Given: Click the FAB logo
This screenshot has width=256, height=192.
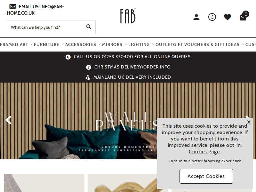Looking at the screenshot, I should tap(128, 16).
